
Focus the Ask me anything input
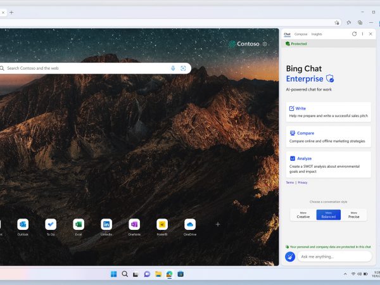[x=334, y=256]
